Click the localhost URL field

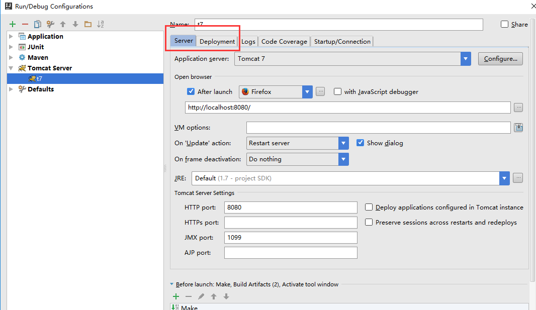[348, 108]
